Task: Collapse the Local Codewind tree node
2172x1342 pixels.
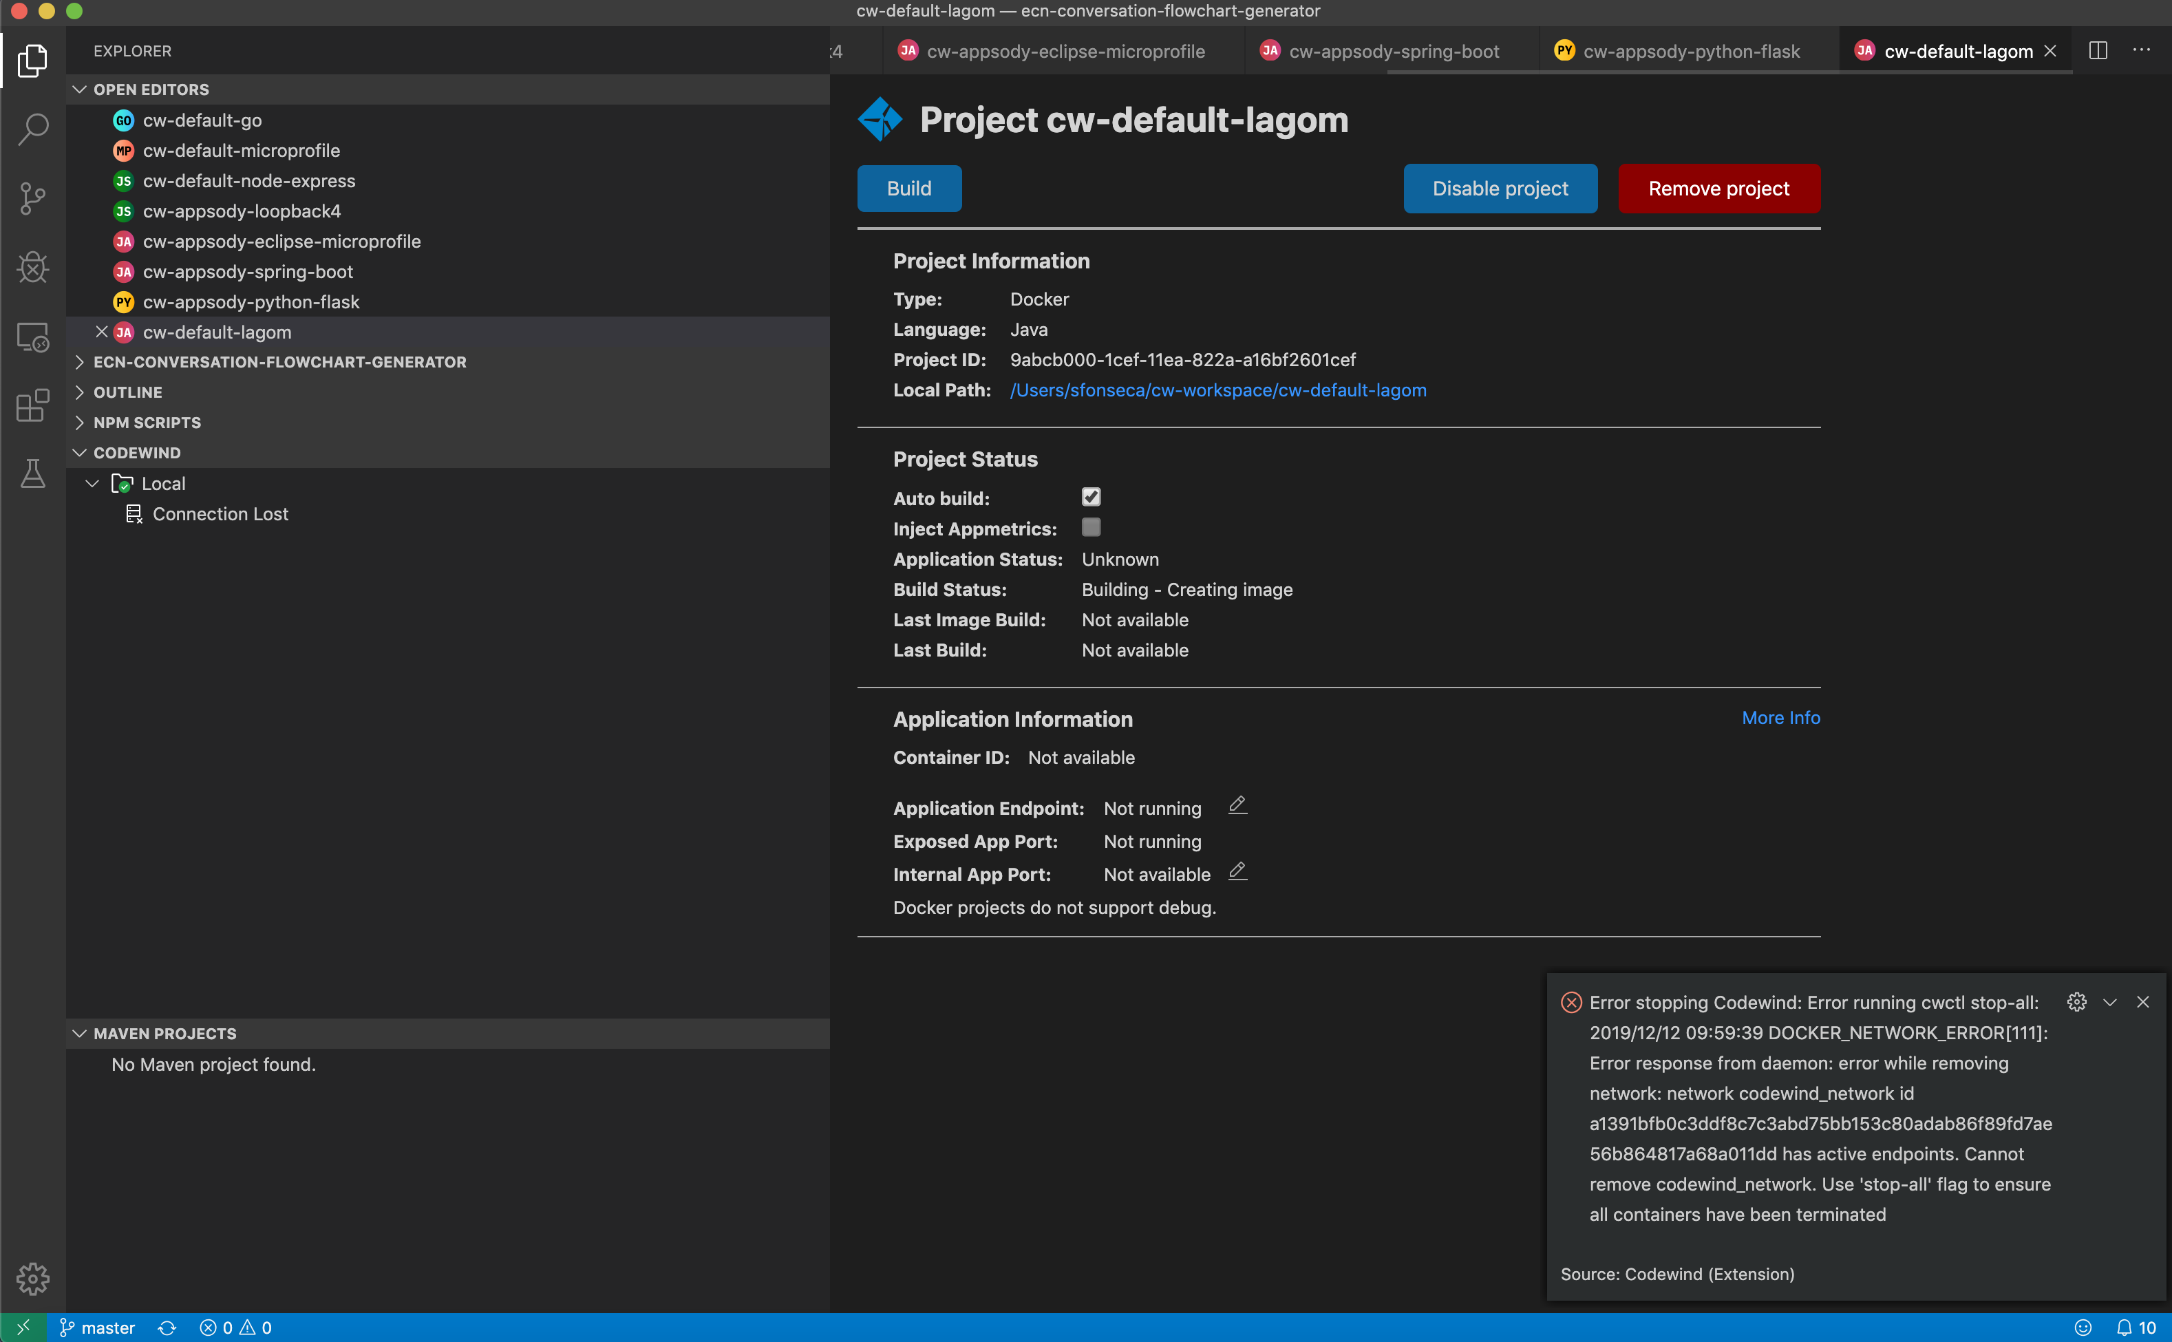Action: pos(92,484)
